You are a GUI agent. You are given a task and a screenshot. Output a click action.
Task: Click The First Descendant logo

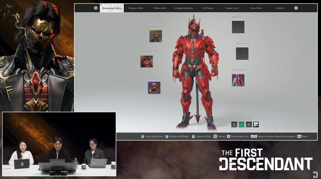[265, 159]
